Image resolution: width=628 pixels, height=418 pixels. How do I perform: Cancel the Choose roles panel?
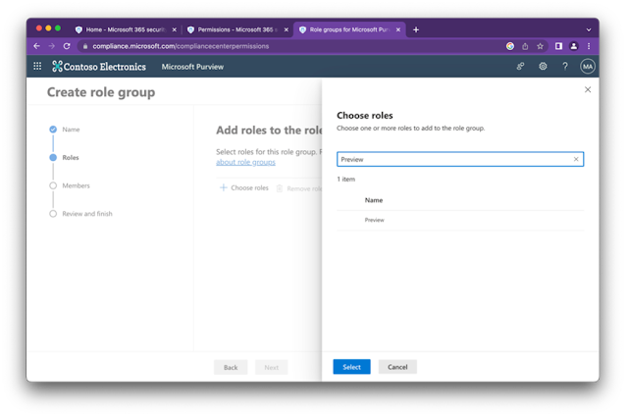pos(397,367)
